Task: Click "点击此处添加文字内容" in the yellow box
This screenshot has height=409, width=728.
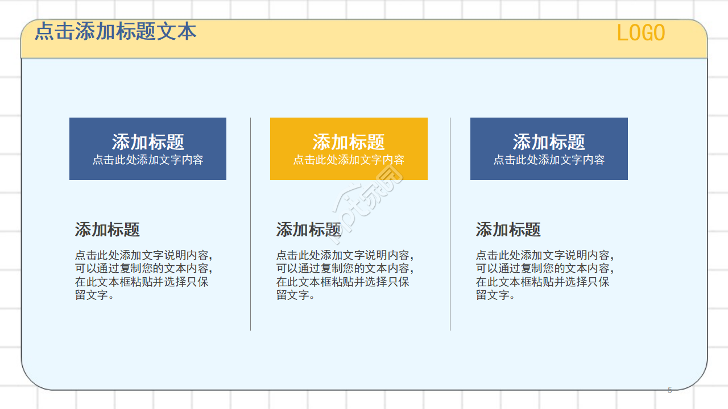Action: [349, 160]
